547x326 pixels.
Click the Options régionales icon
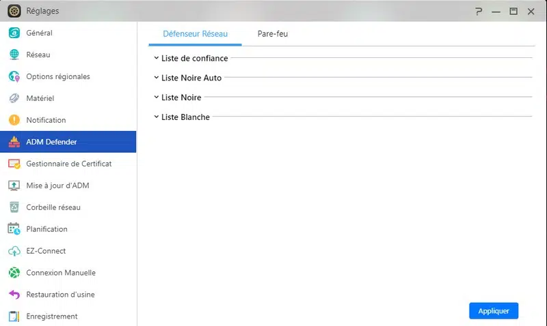[14, 76]
